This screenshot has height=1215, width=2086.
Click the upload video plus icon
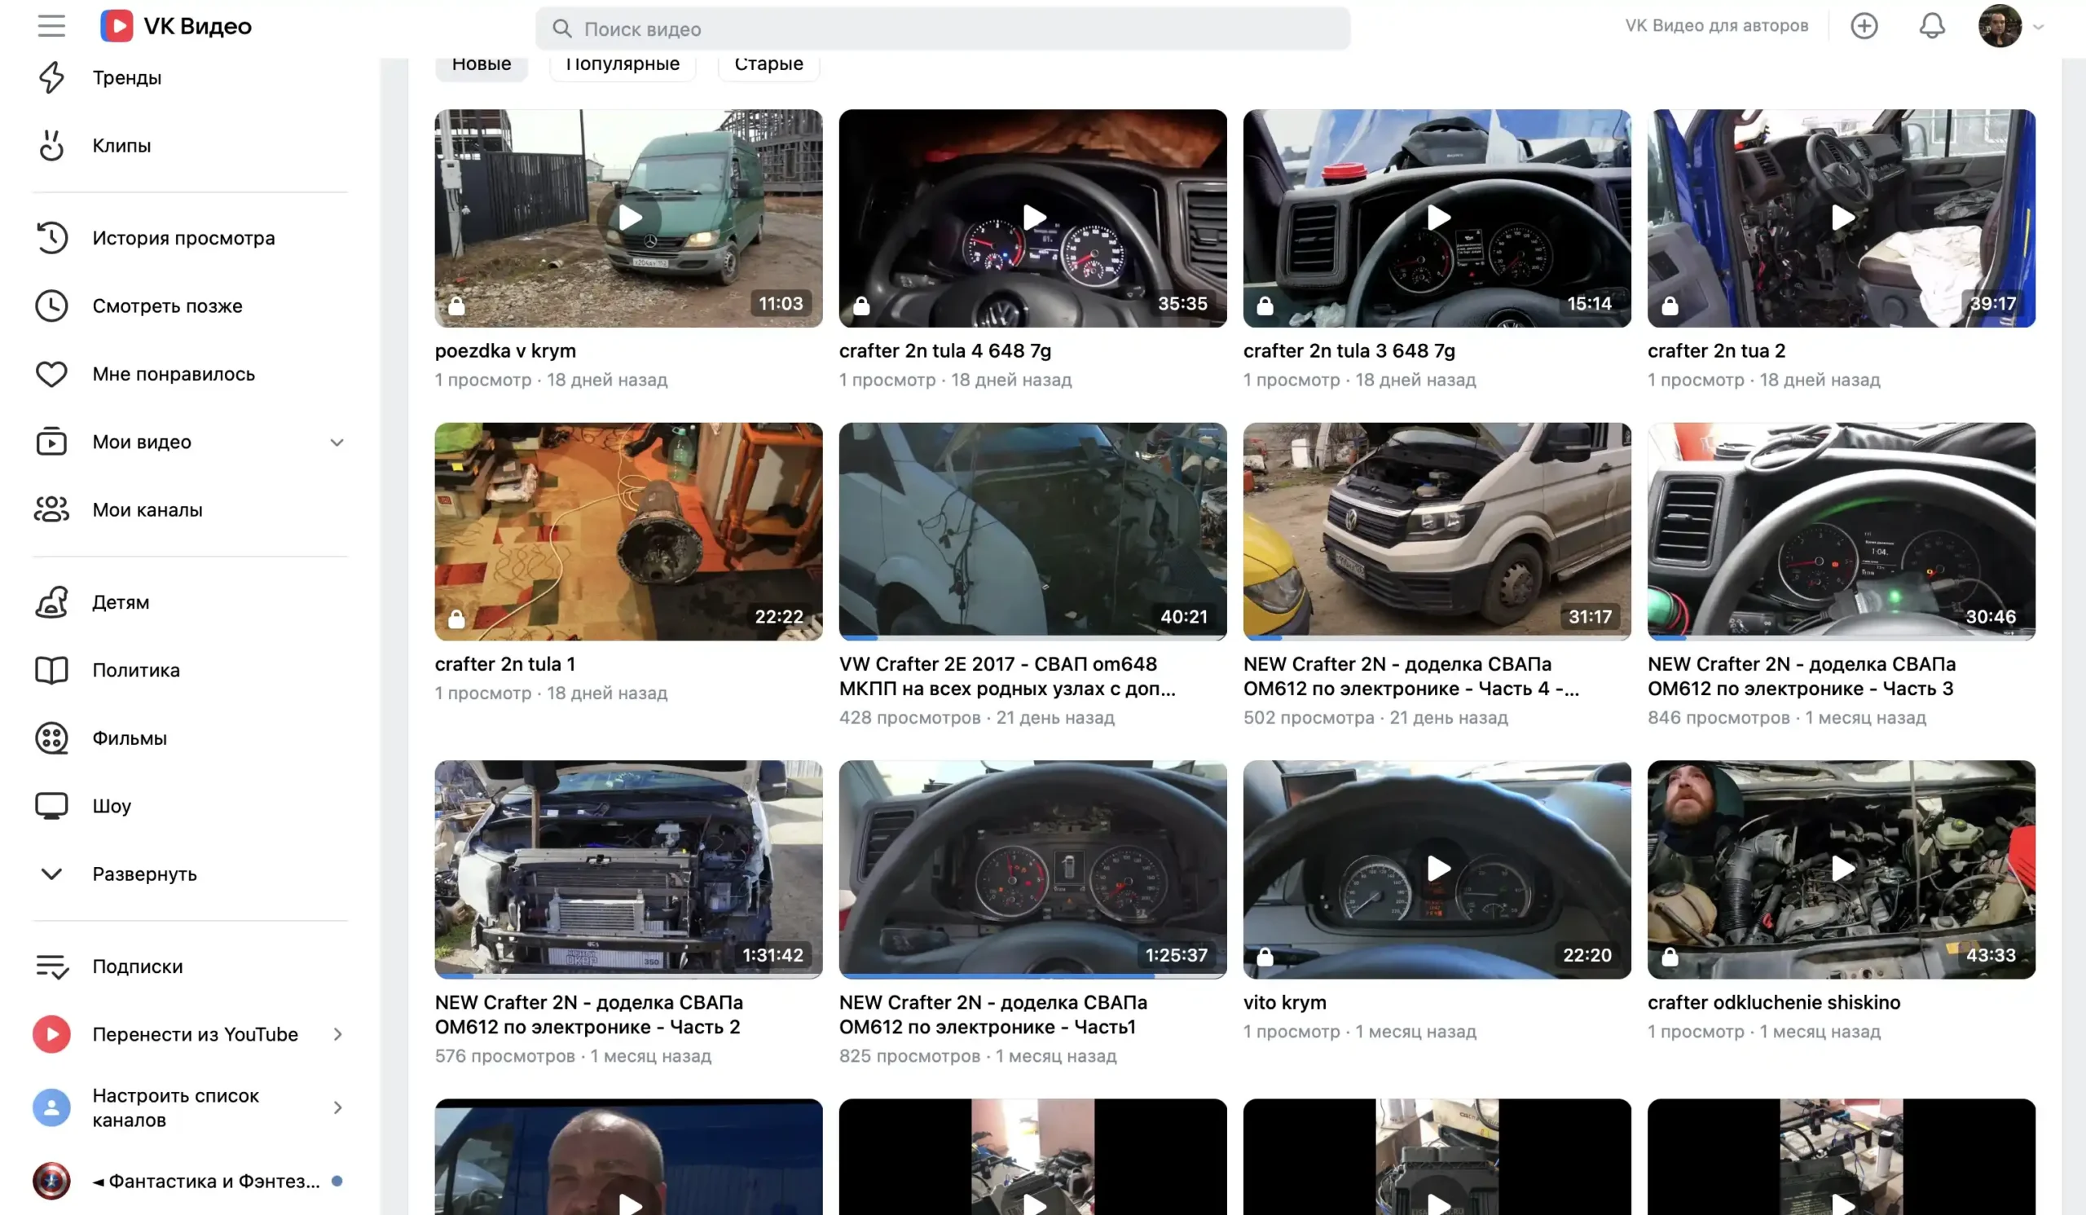(x=1864, y=25)
